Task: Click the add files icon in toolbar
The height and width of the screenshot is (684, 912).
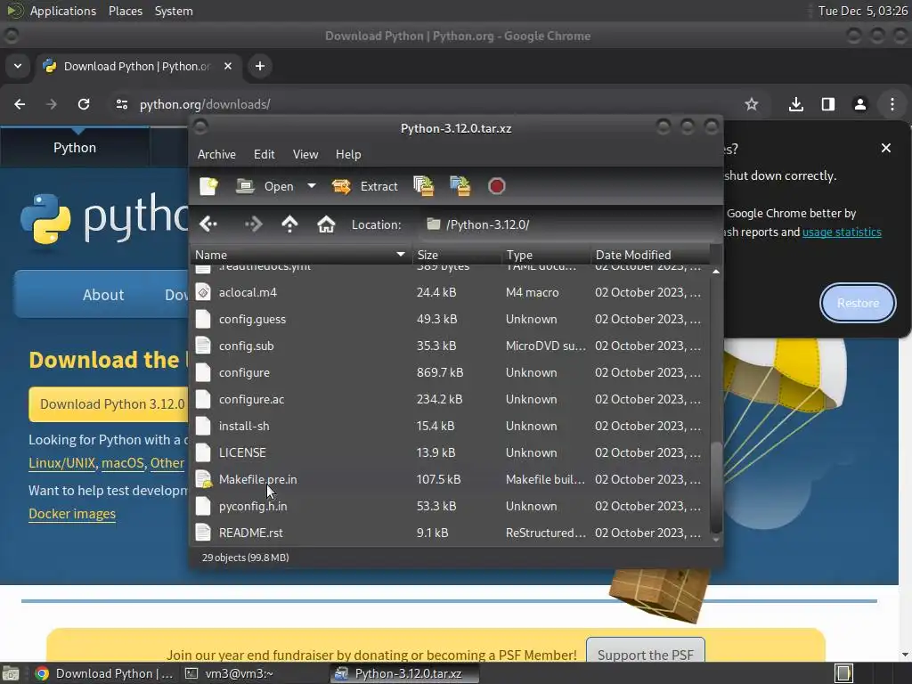Action: pos(423,186)
